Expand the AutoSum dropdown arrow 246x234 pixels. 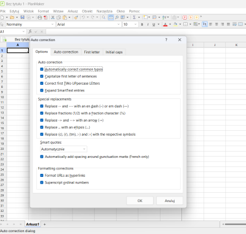pyautogui.click(x=139, y=17)
